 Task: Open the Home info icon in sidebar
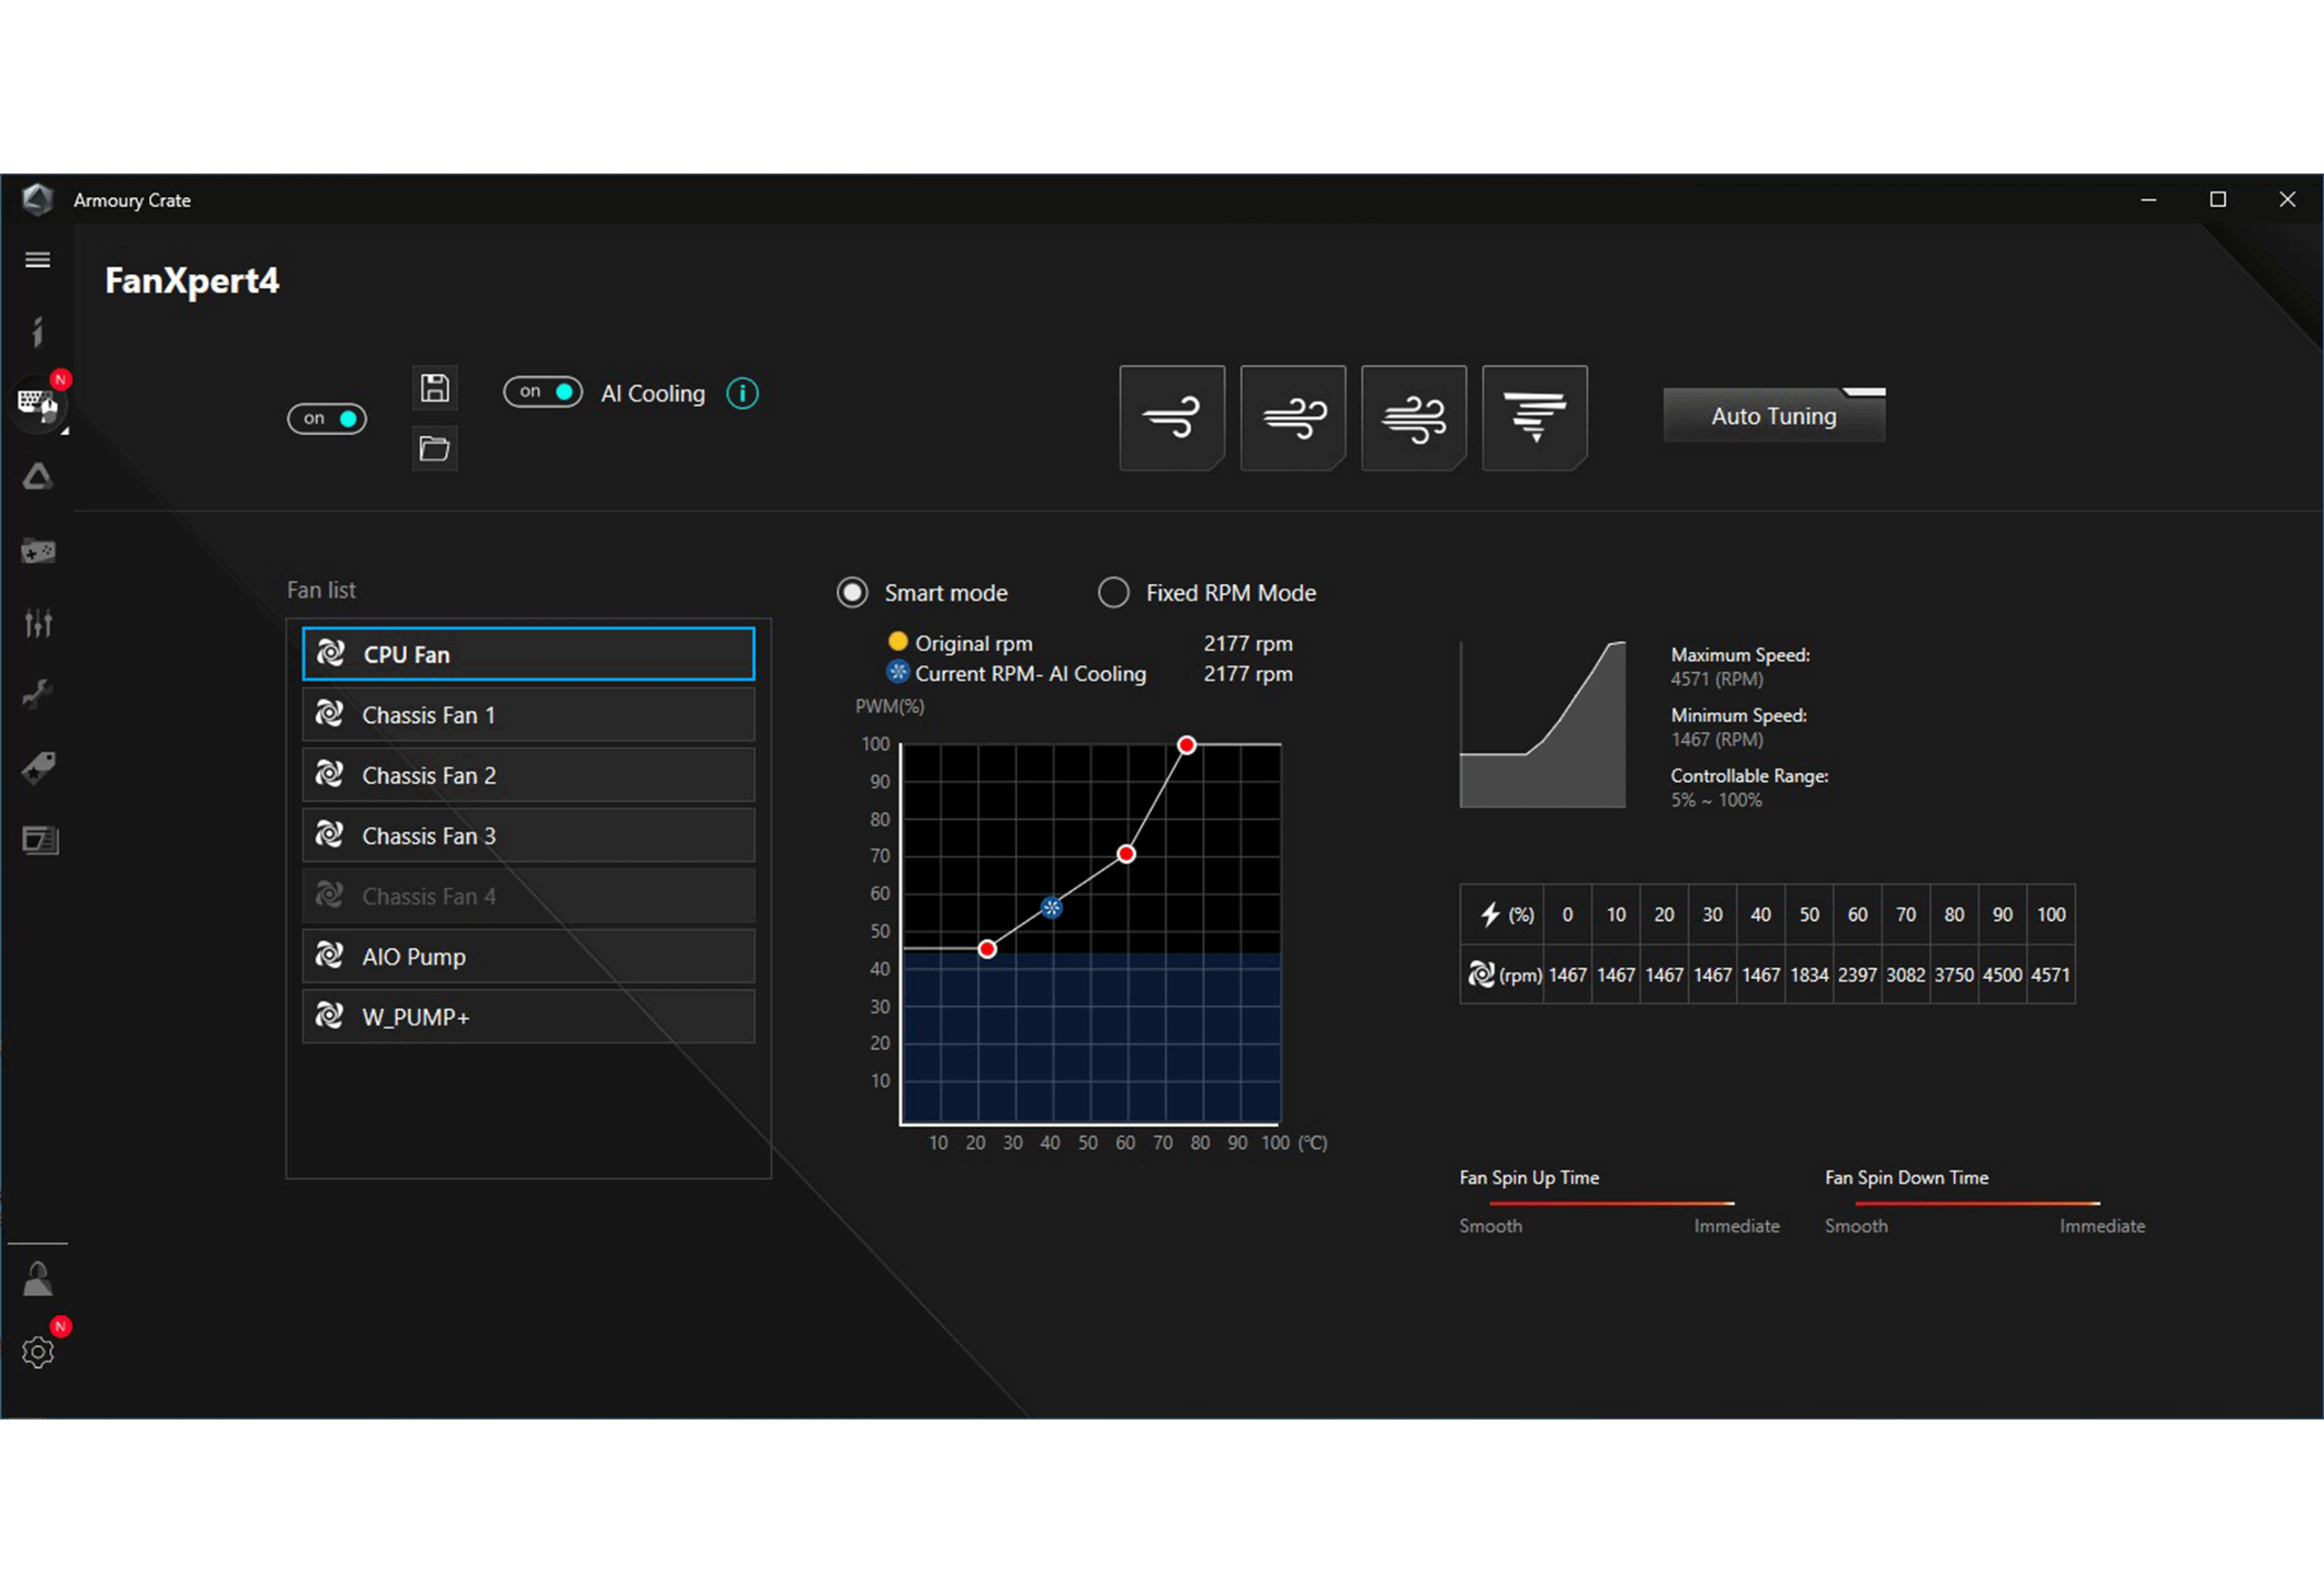[38, 331]
